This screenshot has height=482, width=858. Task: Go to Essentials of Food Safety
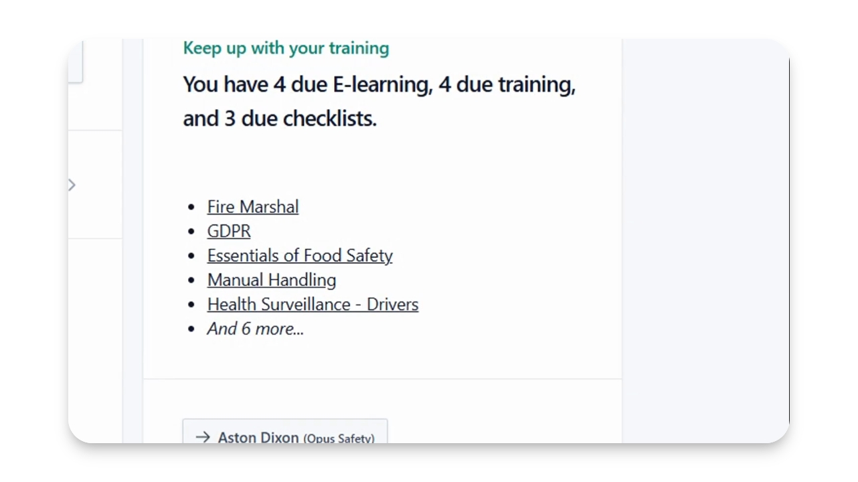(300, 256)
